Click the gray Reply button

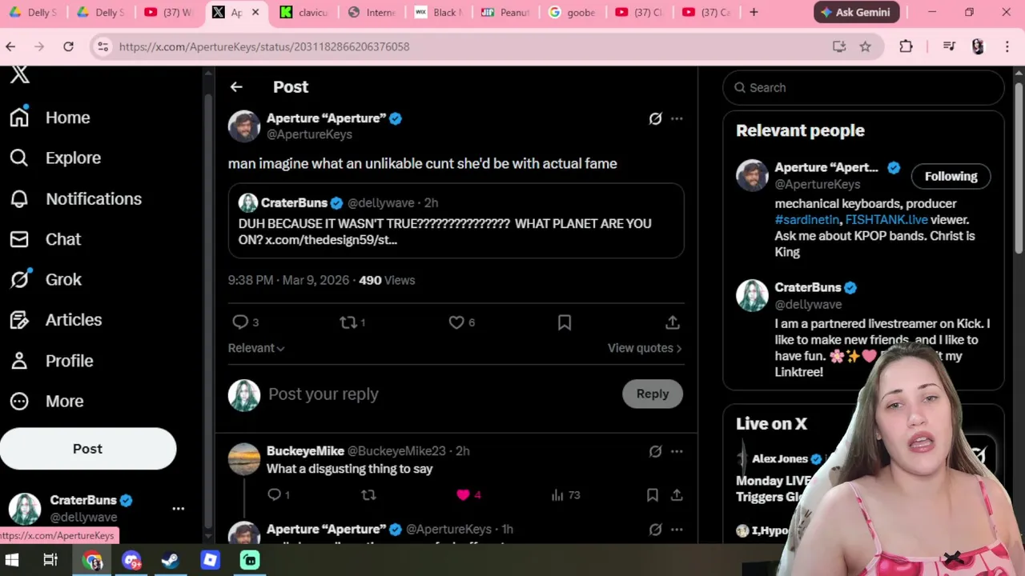(653, 394)
